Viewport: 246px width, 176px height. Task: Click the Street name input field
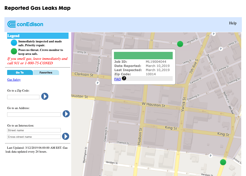(x=34, y=130)
